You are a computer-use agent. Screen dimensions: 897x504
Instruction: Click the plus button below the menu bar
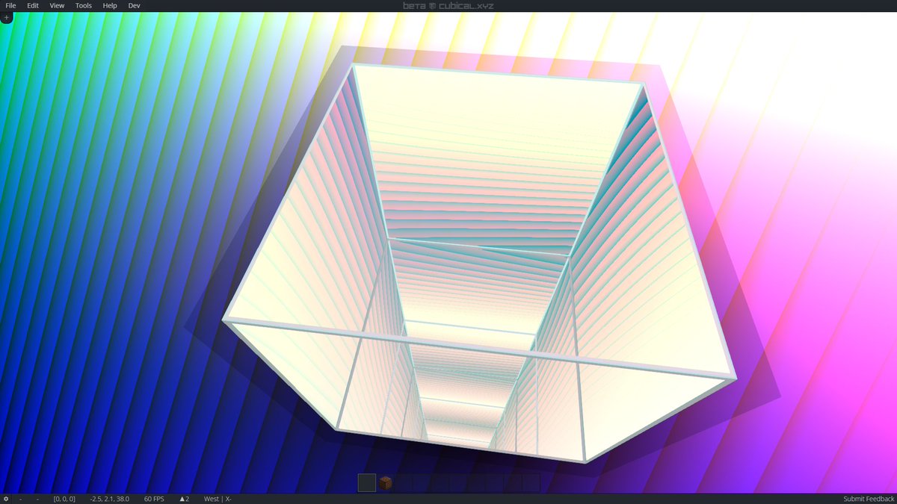pyautogui.click(x=6, y=16)
